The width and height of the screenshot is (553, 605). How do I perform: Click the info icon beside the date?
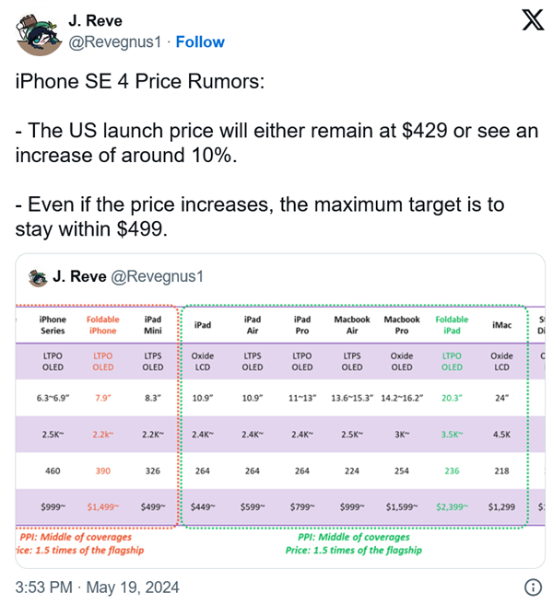click(532, 587)
